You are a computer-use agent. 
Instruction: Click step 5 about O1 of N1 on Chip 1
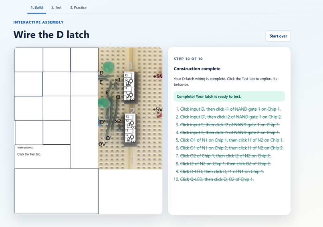tap(232, 140)
